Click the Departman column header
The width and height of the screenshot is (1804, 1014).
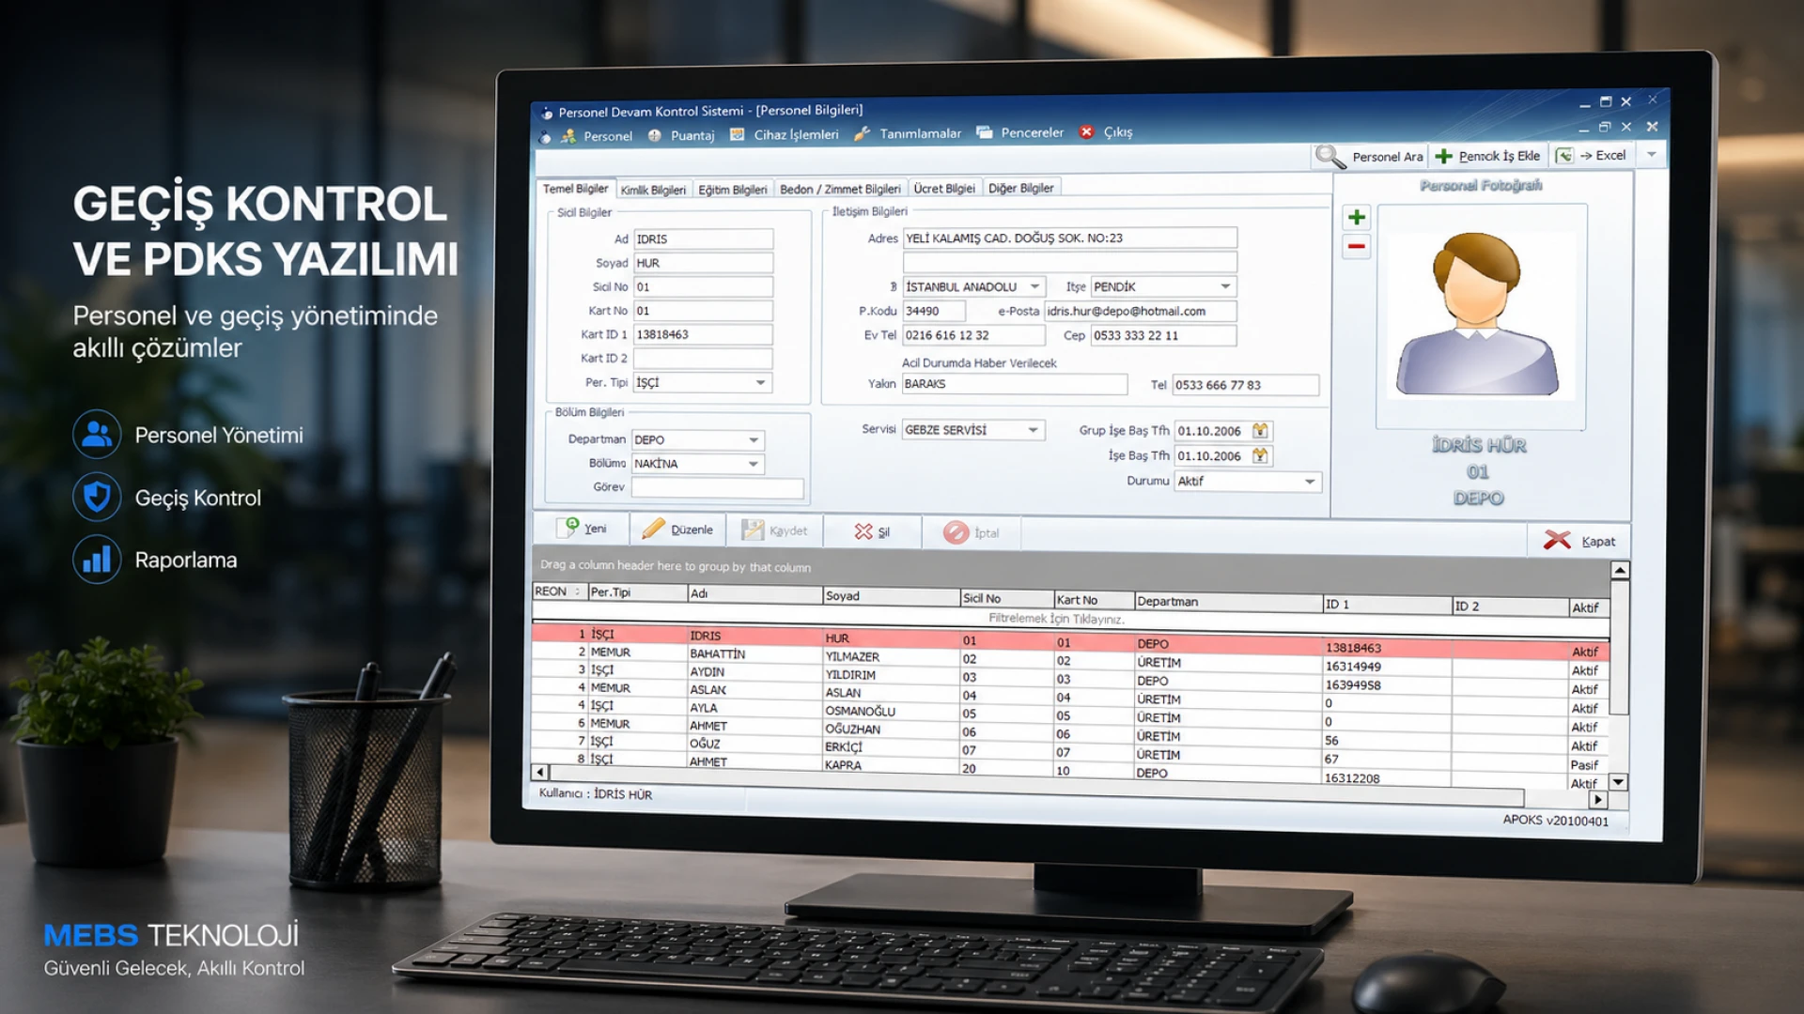tap(1228, 602)
